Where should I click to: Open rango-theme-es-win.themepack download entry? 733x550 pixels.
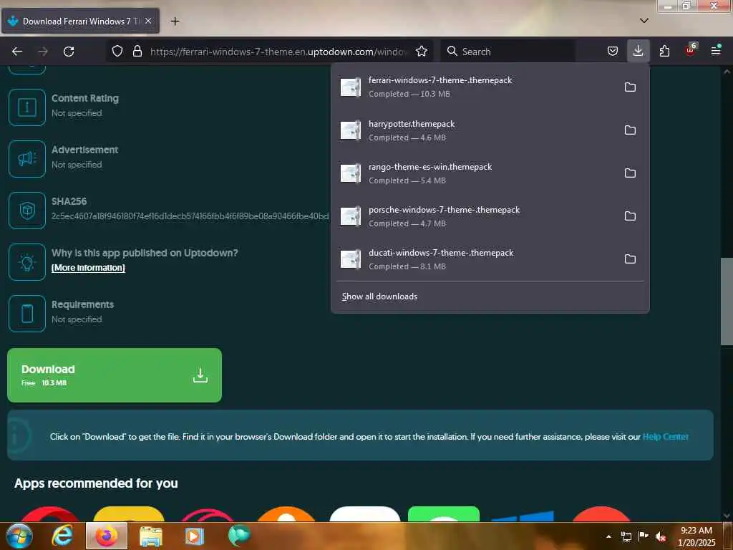(475, 173)
